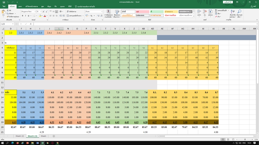The width and height of the screenshot is (259, 145).
Task: Open the สูตร (Formulas) ribbon tab
Action: [43, 6]
